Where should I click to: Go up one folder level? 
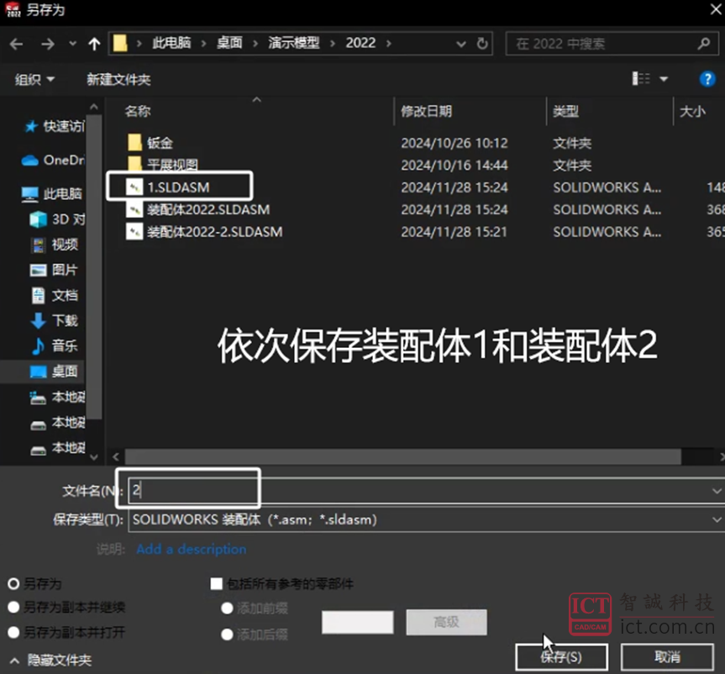point(94,44)
